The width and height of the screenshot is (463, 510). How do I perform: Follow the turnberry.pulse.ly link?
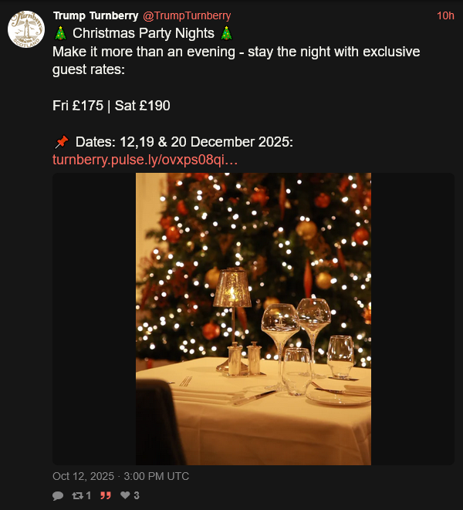[144, 160]
